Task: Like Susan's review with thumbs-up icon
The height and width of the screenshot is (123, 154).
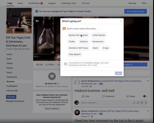Action: coord(83,96)
